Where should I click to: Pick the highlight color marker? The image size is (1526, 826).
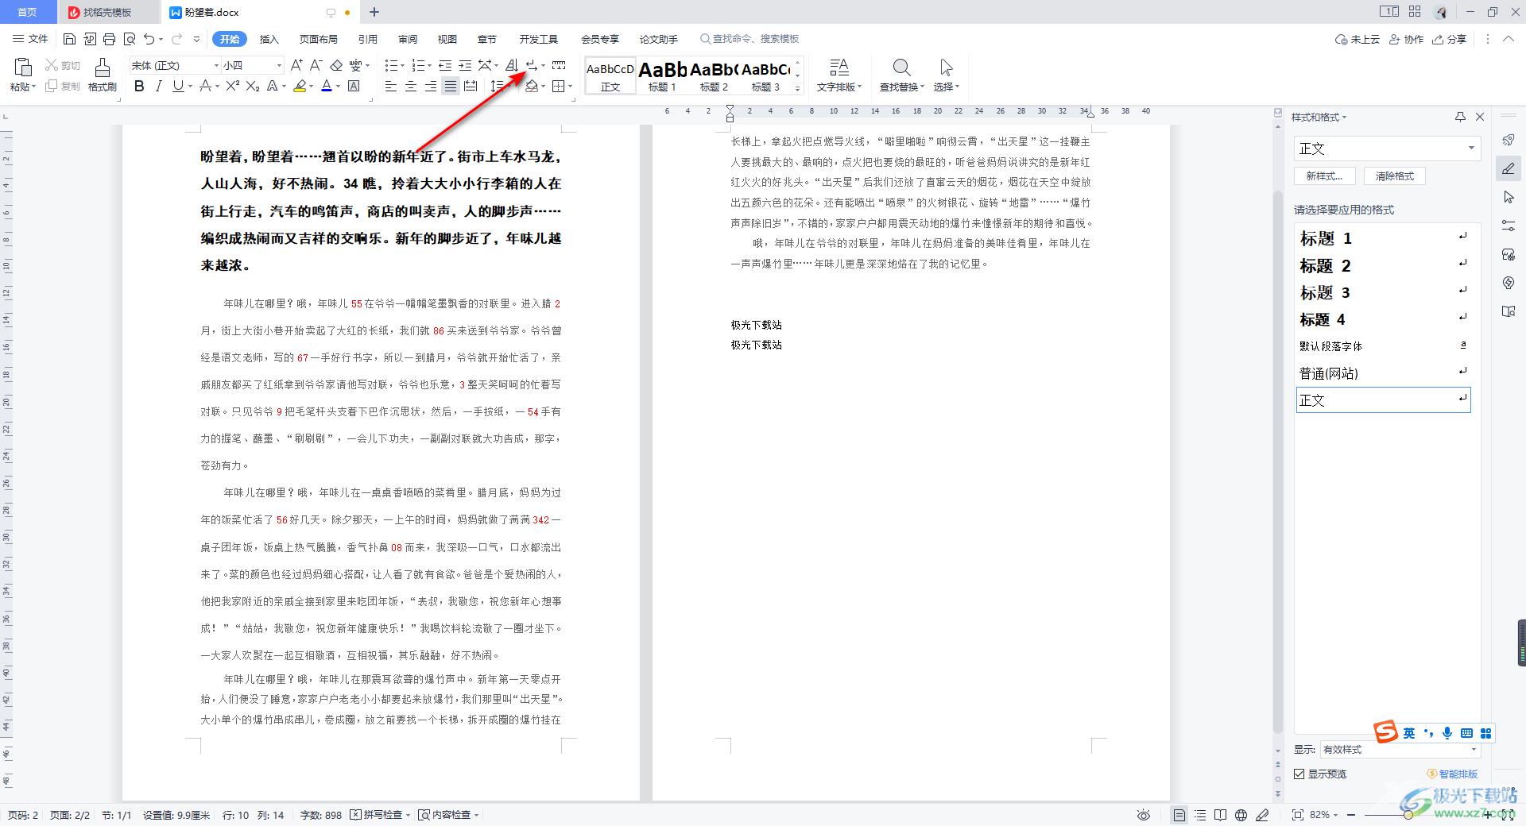300,86
